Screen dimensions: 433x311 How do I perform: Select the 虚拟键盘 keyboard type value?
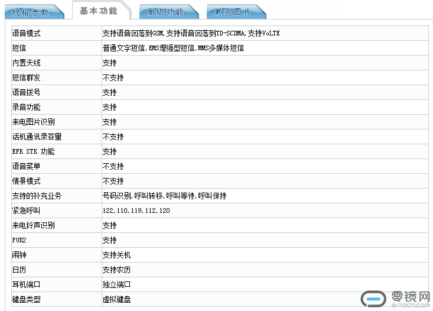tap(116, 299)
